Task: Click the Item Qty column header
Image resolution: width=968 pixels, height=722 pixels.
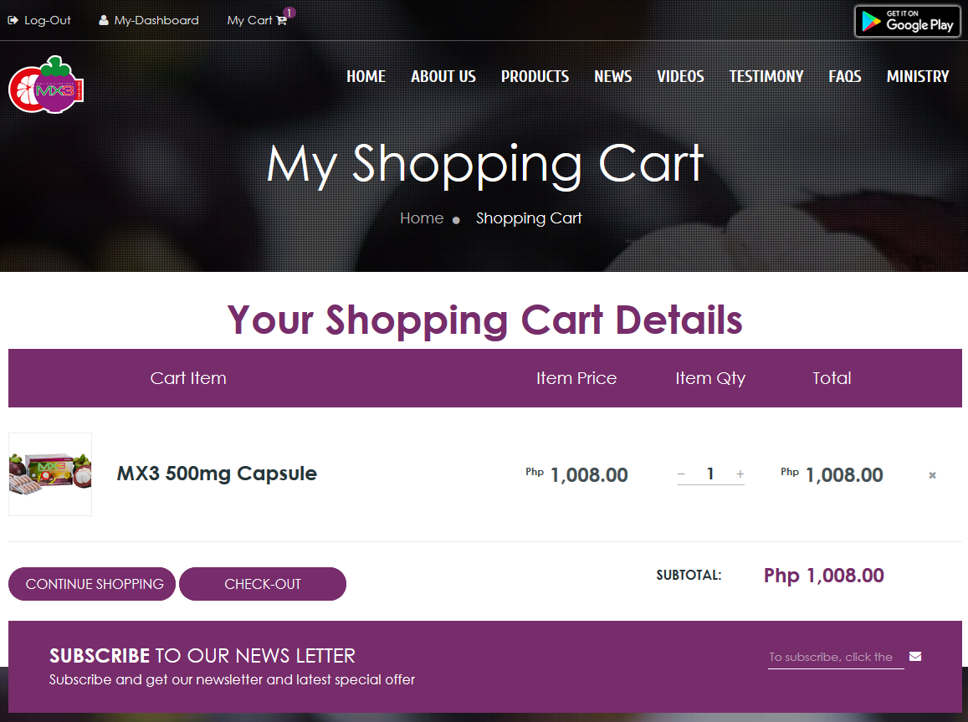Action: [x=710, y=378]
